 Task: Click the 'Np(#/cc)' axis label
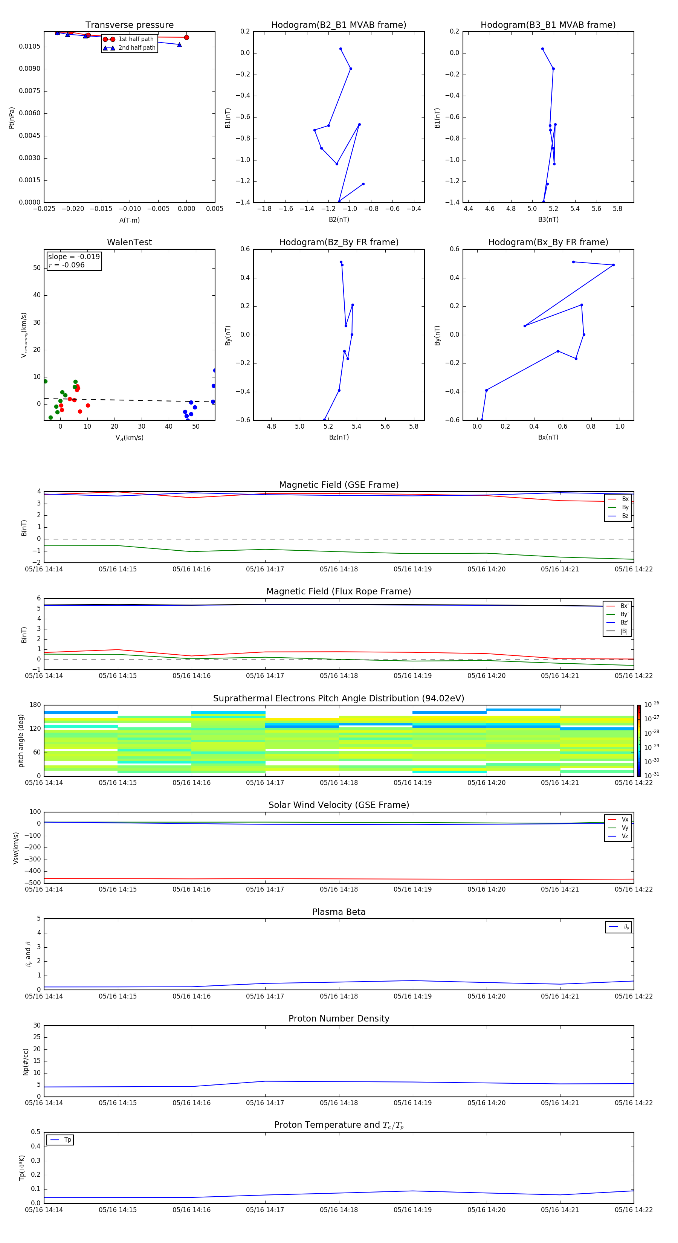tap(26, 1061)
